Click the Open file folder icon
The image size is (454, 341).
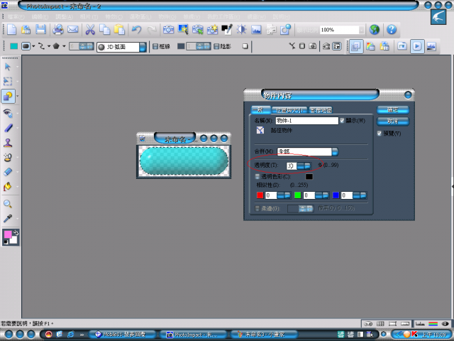[x=26, y=30]
